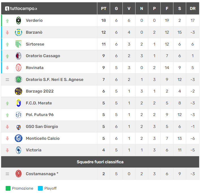Click the Rovinata red crest icon
This screenshot has width=200, height=193.
pos(18,68)
